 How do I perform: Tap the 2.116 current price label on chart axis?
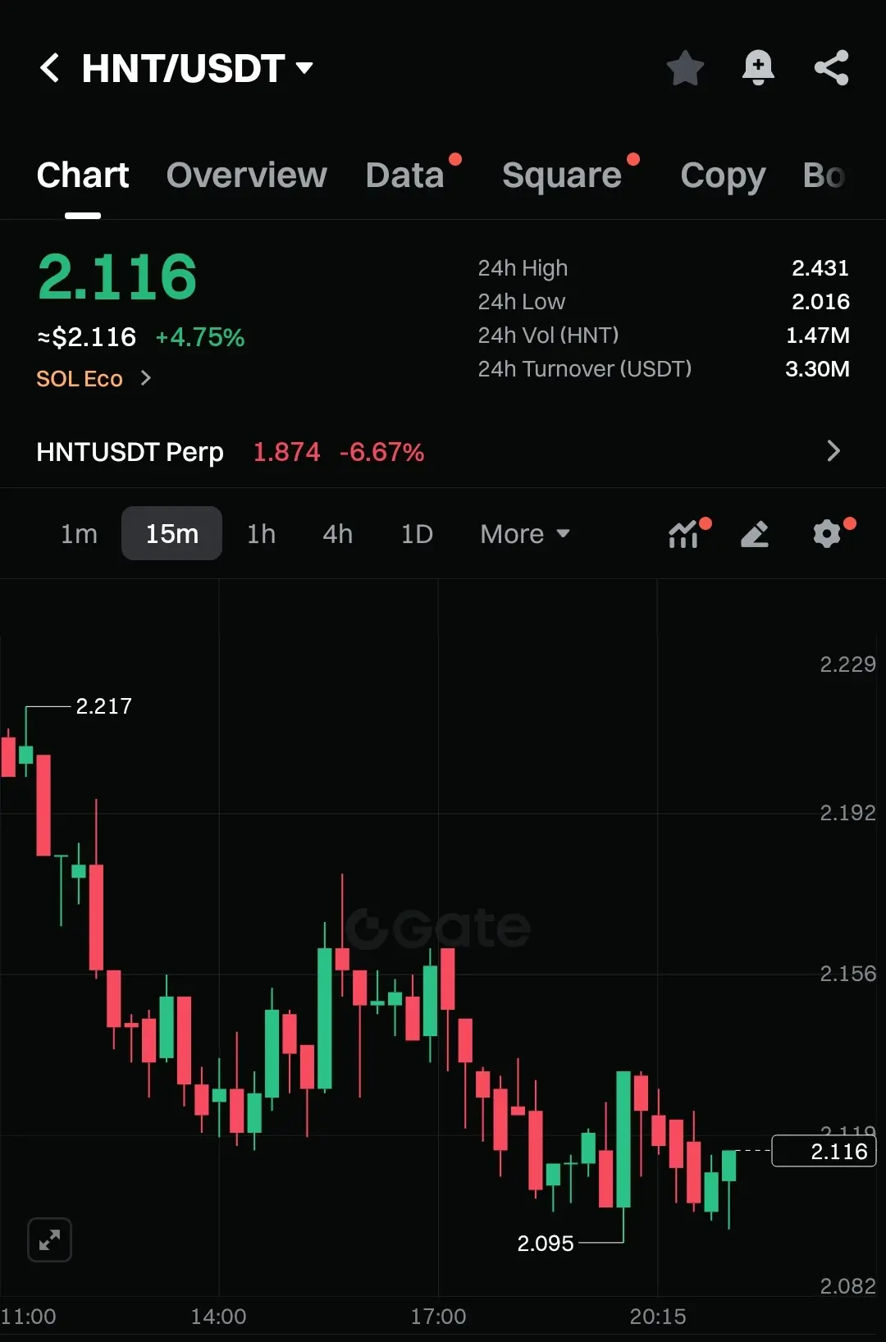[x=824, y=1151]
